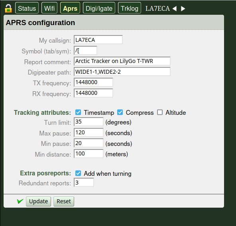236x226 pixels.
Task: Click the Symbol (tab/sym) field
Action: click(85, 50)
